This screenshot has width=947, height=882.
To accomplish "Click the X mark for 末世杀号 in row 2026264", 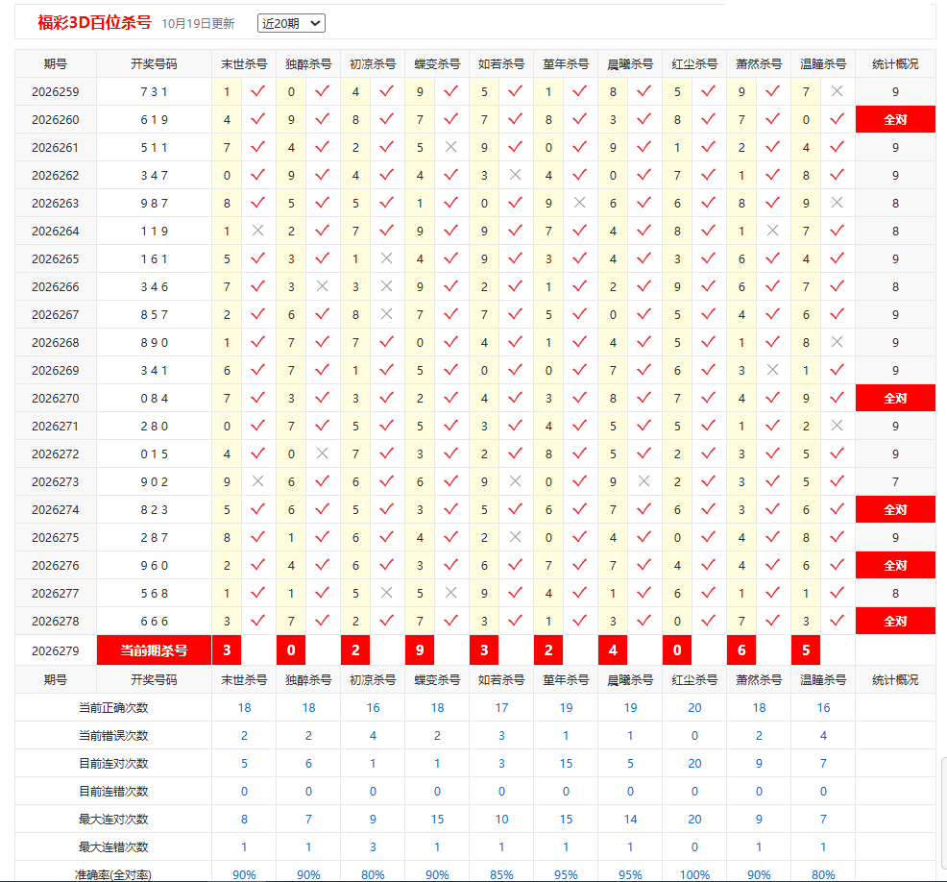I will (258, 231).
